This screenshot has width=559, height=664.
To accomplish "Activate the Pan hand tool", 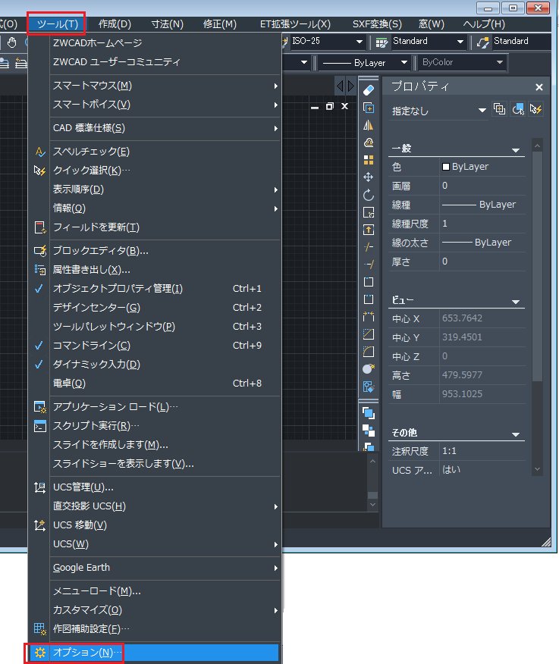I will (x=11, y=42).
